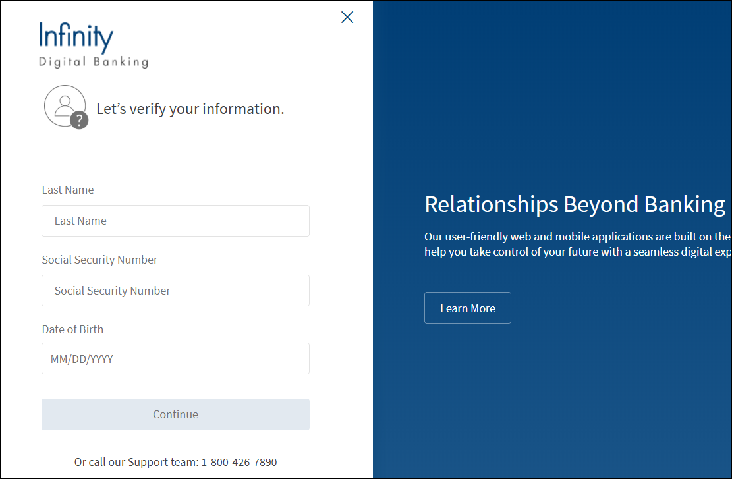732x479 pixels.
Task: Click the Infinity wordmark logo
Action: point(76,38)
